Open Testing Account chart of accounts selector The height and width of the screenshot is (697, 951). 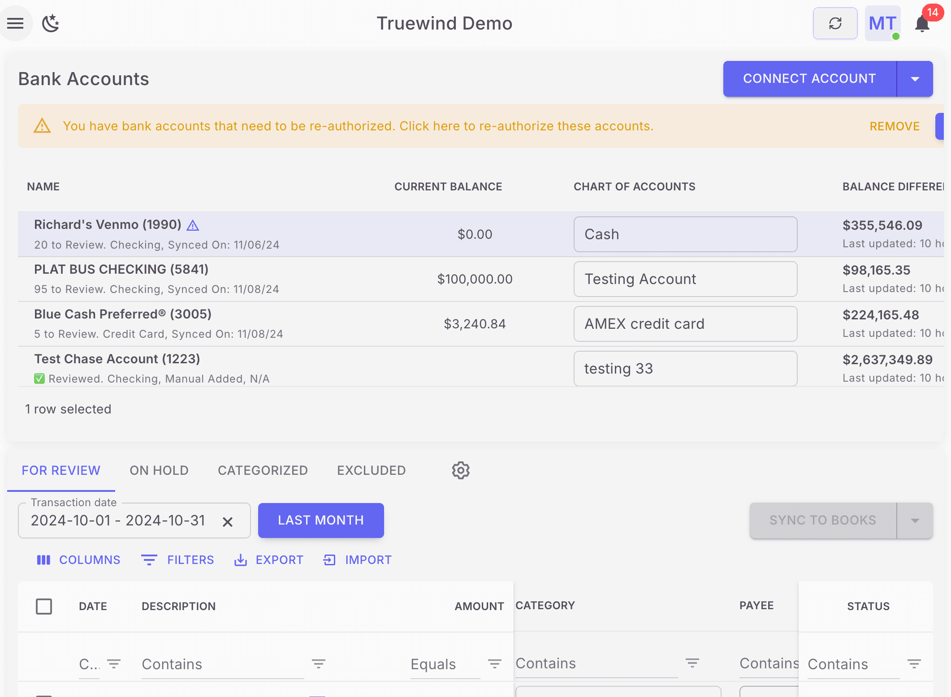point(685,279)
